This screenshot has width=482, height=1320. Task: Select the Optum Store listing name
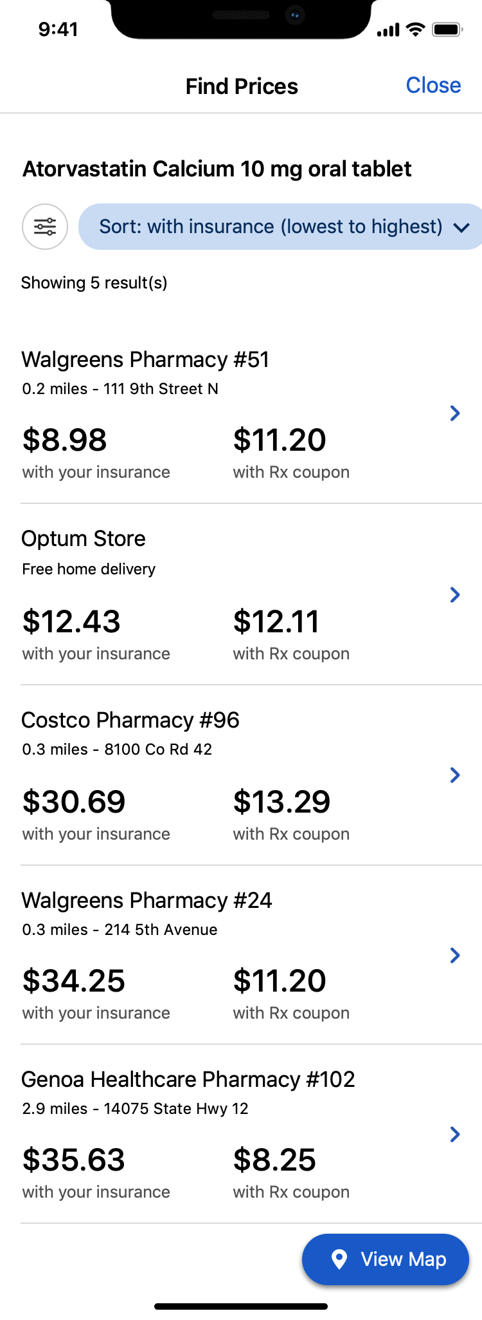[84, 539]
